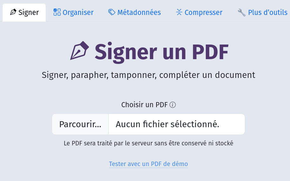Image resolution: width=290 pixels, height=181 pixels.
Task: Click the "Choisir un PDF" label
Action: pyautogui.click(x=145, y=105)
